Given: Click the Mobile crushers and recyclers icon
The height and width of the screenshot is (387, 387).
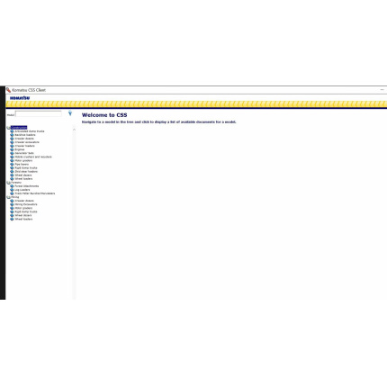Looking at the screenshot, I should pyautogui.click(x=12, y=157).
